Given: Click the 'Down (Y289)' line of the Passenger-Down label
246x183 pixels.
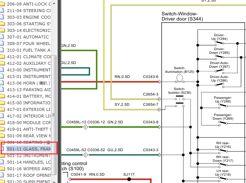Looking at the screenshot, I should tap(223, 119).
